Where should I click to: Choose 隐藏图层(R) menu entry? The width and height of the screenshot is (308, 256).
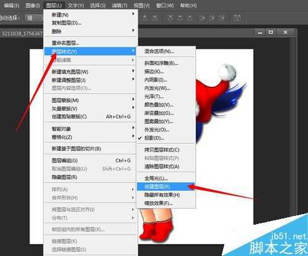91,177
